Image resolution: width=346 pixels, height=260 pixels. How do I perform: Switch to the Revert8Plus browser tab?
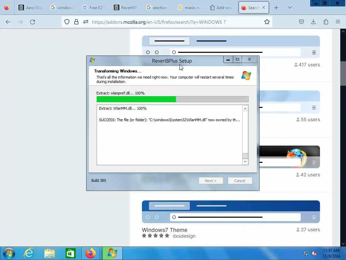pos(126,8)
